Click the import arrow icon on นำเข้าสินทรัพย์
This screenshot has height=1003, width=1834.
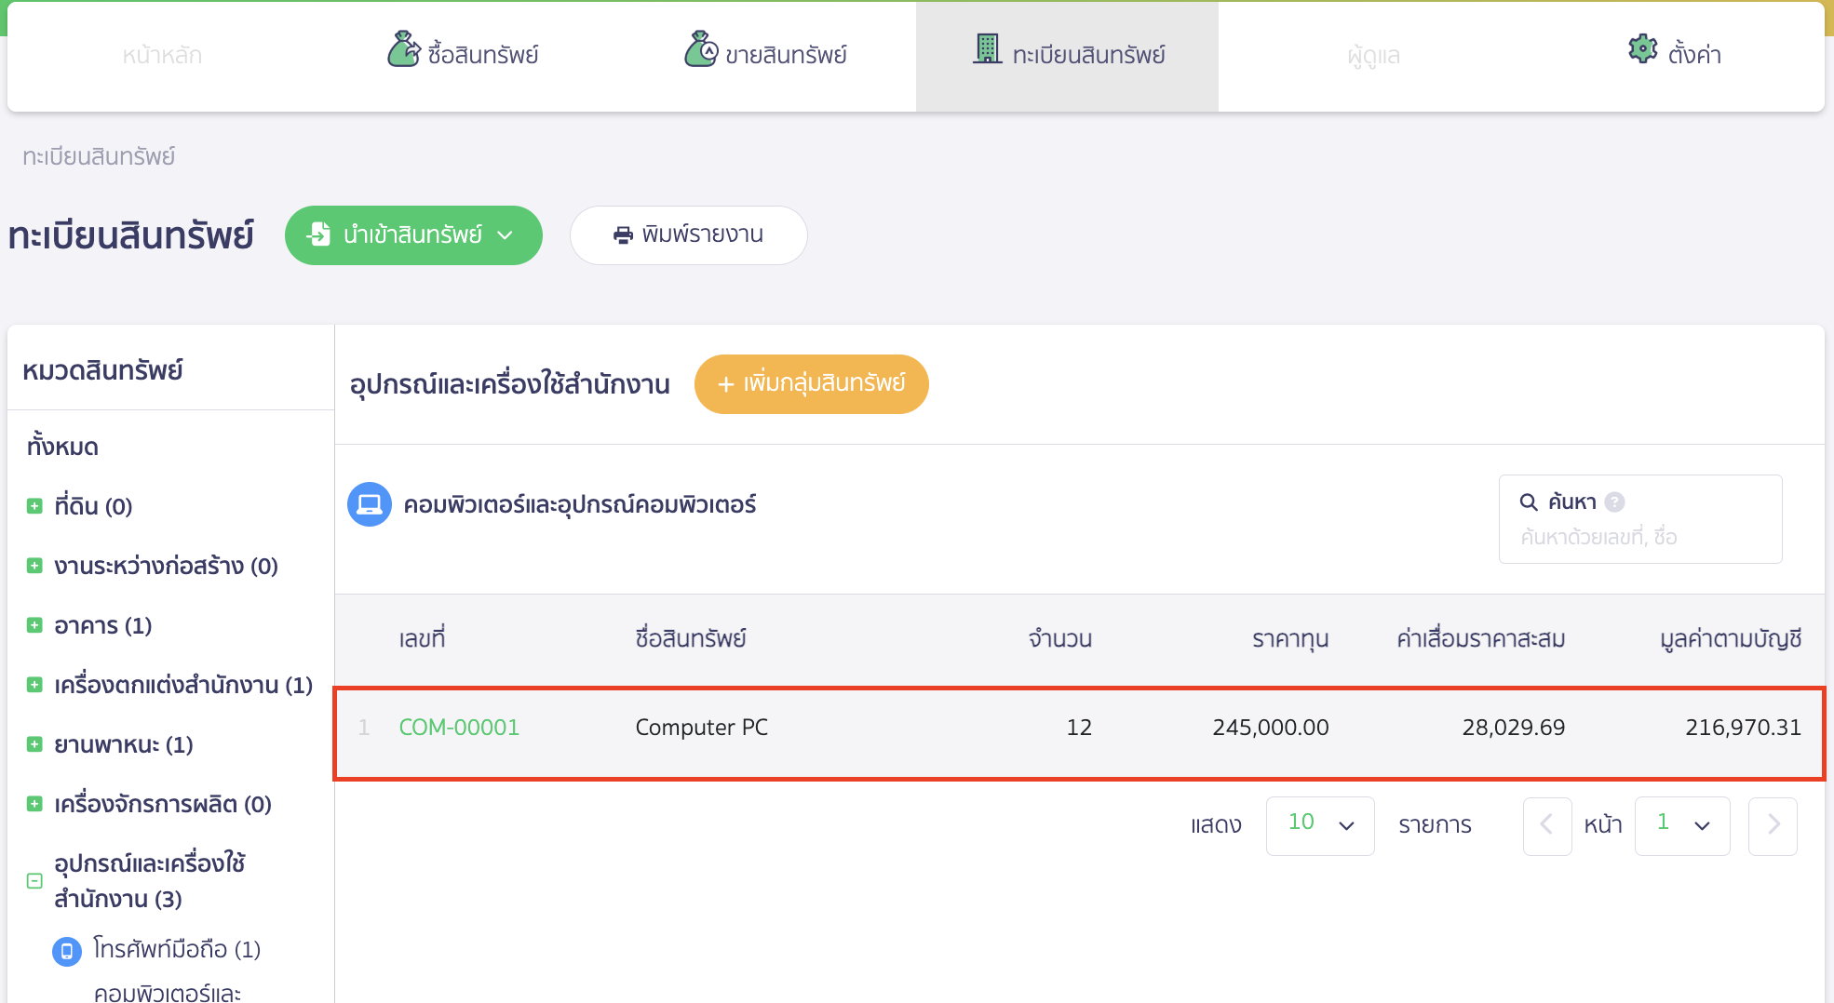[x=318, y=234]
